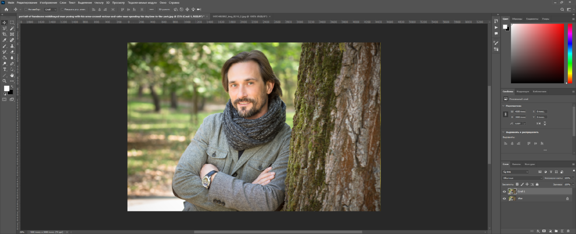Open the fill percentage dropdown arrow
Image resolution: width=576 pixels, height=234 pixels.
tap(573, 185)
